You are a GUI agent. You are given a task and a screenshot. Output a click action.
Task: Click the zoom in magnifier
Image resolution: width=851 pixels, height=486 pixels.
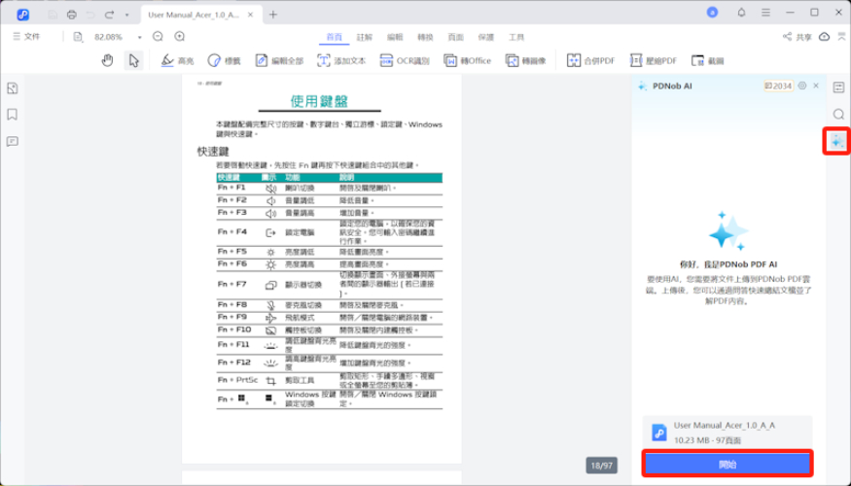pos(180,36)
